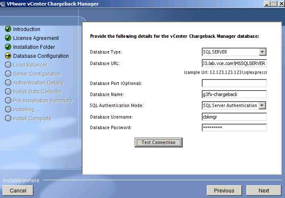The width and height of the screenshot is (285, 198).
Task: Click the green checkmark beside Introduction
Action: point(8,29)
